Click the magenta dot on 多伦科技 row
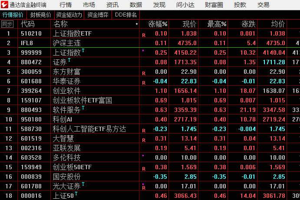300x200 pixels. click(x=143, y=155)
